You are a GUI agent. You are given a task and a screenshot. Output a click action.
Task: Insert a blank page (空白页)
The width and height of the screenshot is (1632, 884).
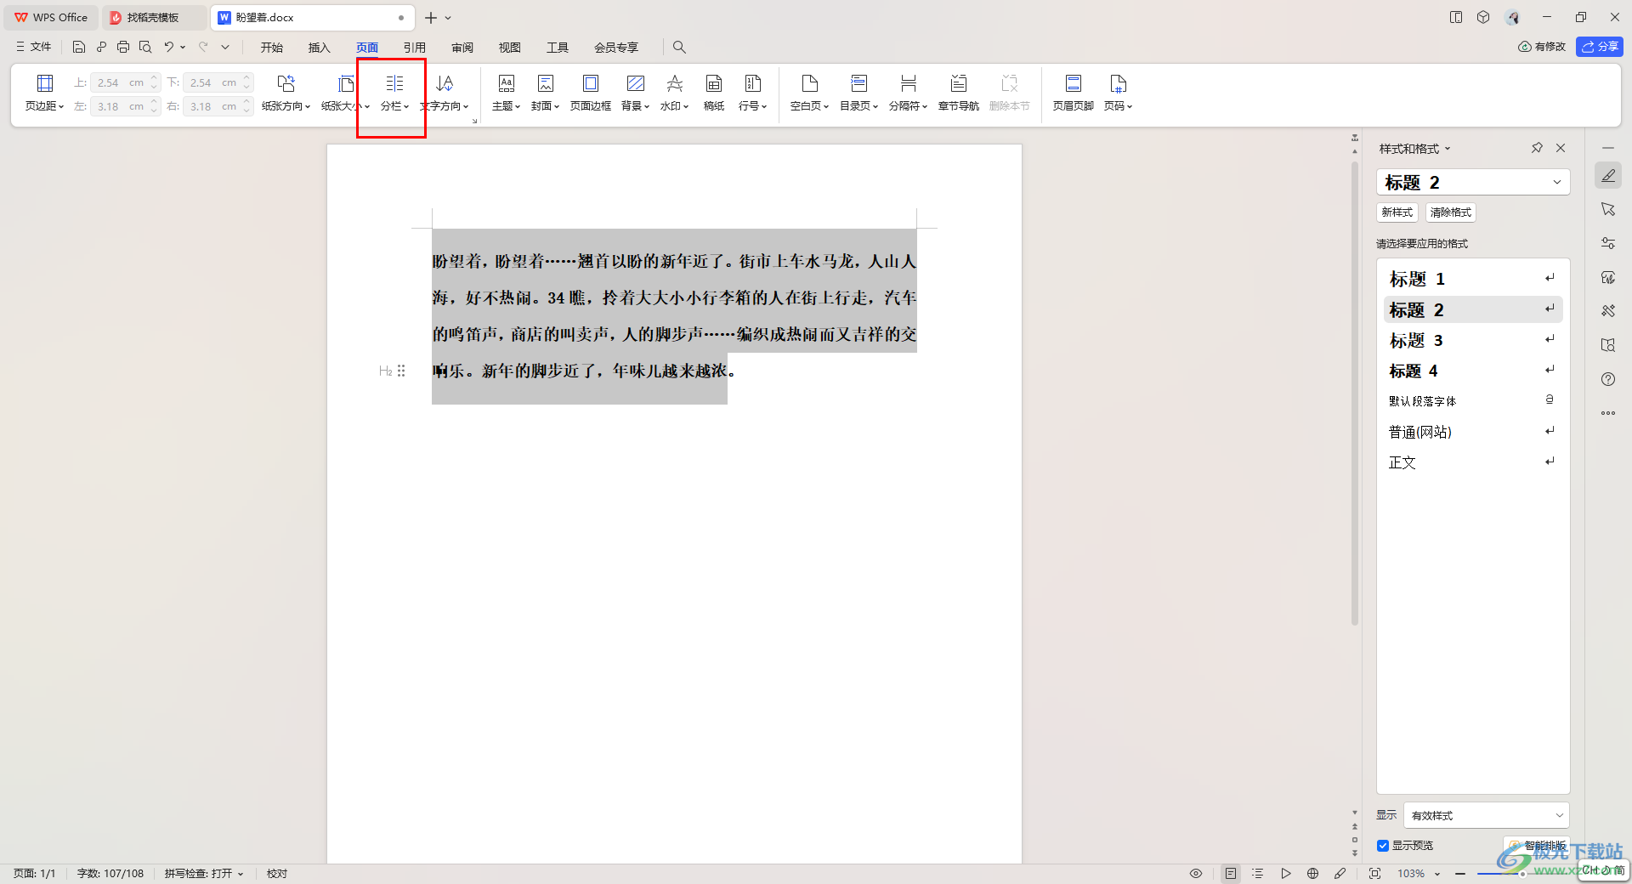(x=809, y=92)
